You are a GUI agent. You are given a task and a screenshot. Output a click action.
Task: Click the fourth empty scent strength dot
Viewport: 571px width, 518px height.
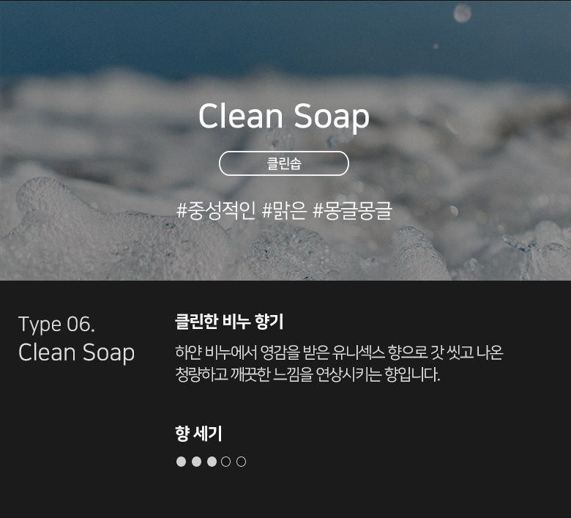click(x=225, y=462)
